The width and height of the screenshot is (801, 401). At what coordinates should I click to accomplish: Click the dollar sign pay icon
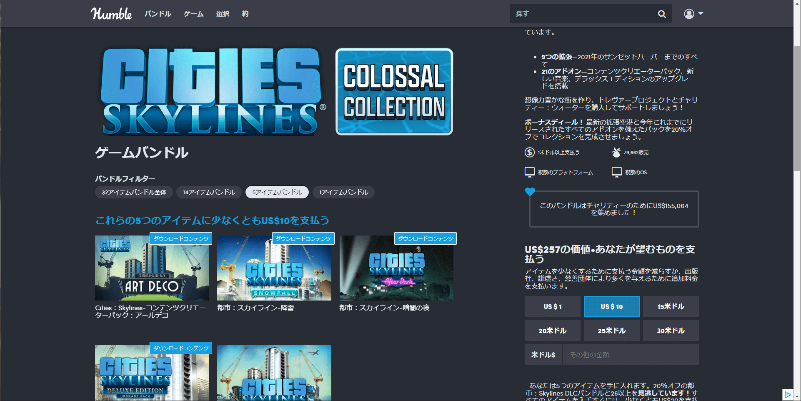529,152
